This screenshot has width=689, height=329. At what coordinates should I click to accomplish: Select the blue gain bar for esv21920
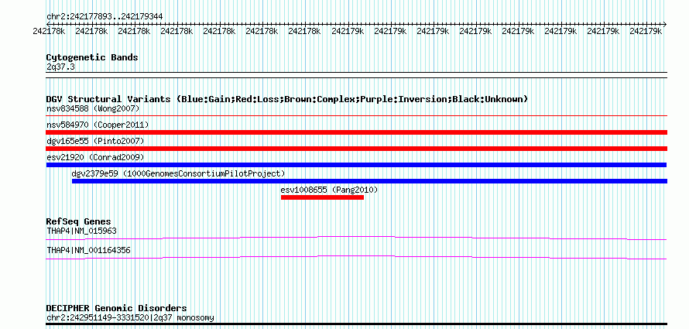click(356, 165)
